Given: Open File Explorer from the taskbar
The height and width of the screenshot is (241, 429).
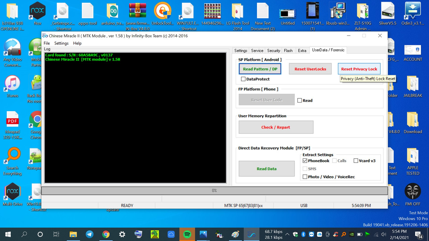Looking at the screenshot, I should coord(73,234).
